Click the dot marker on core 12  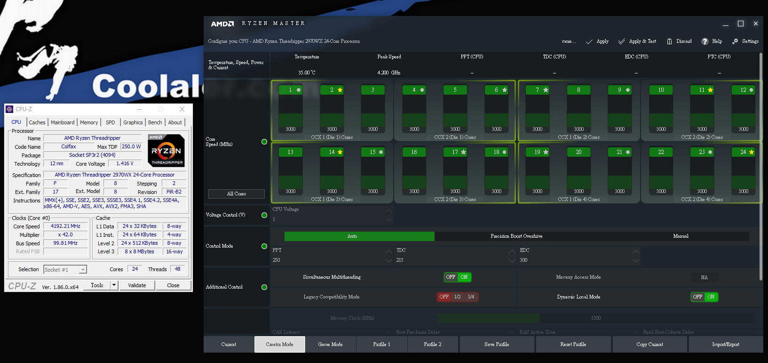pyautogui.click(x=751, y=90)
